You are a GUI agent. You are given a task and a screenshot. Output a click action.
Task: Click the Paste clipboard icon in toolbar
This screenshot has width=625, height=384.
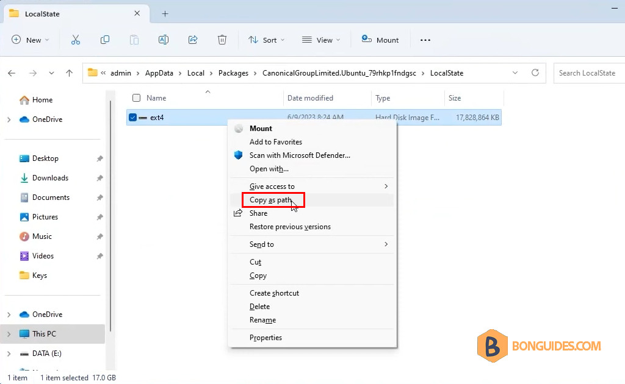tap(134, 40)
